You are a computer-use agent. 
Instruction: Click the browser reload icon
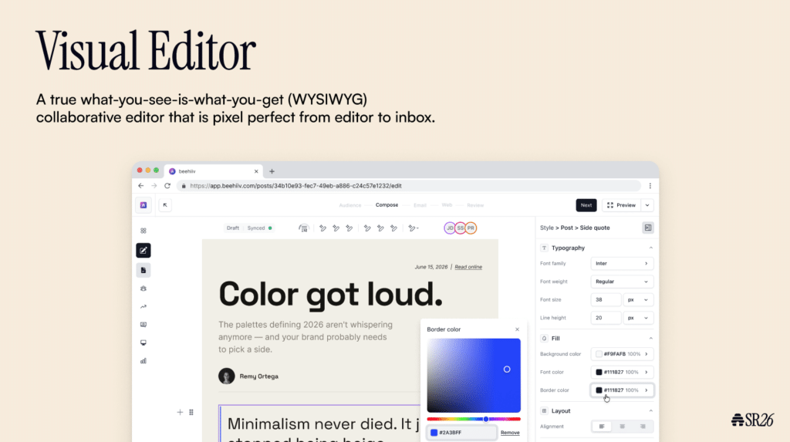[x=167, y=186]
